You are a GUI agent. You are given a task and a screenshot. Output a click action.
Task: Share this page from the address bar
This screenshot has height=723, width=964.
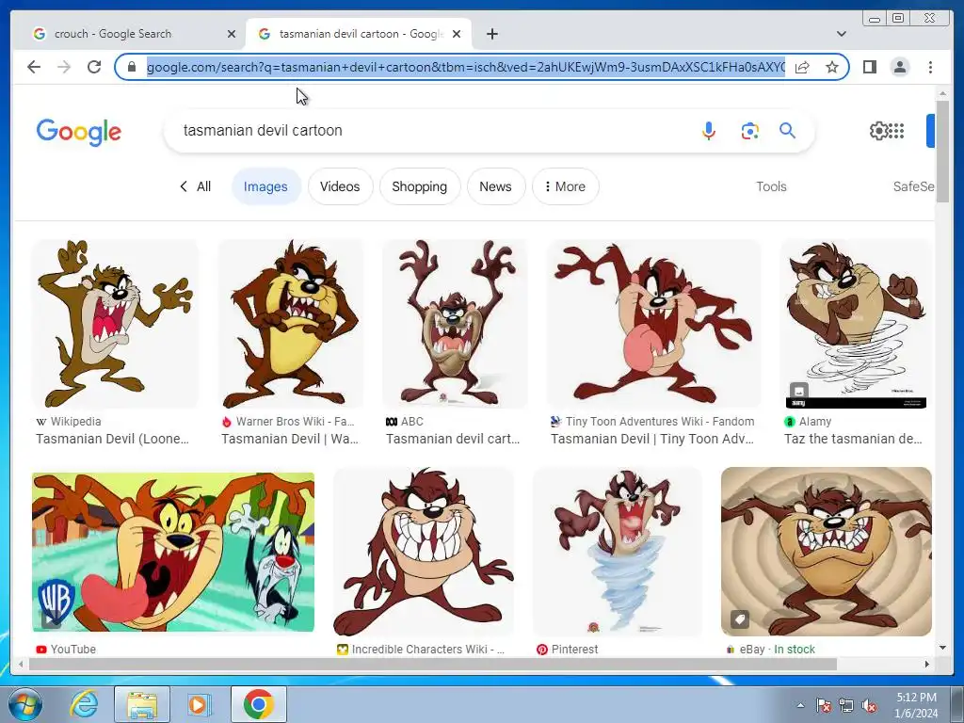802,67
